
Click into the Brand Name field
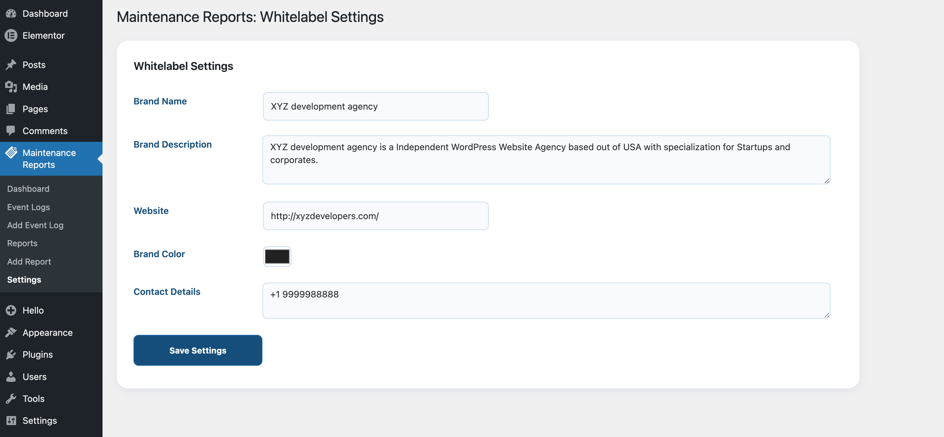click(376, 106)
